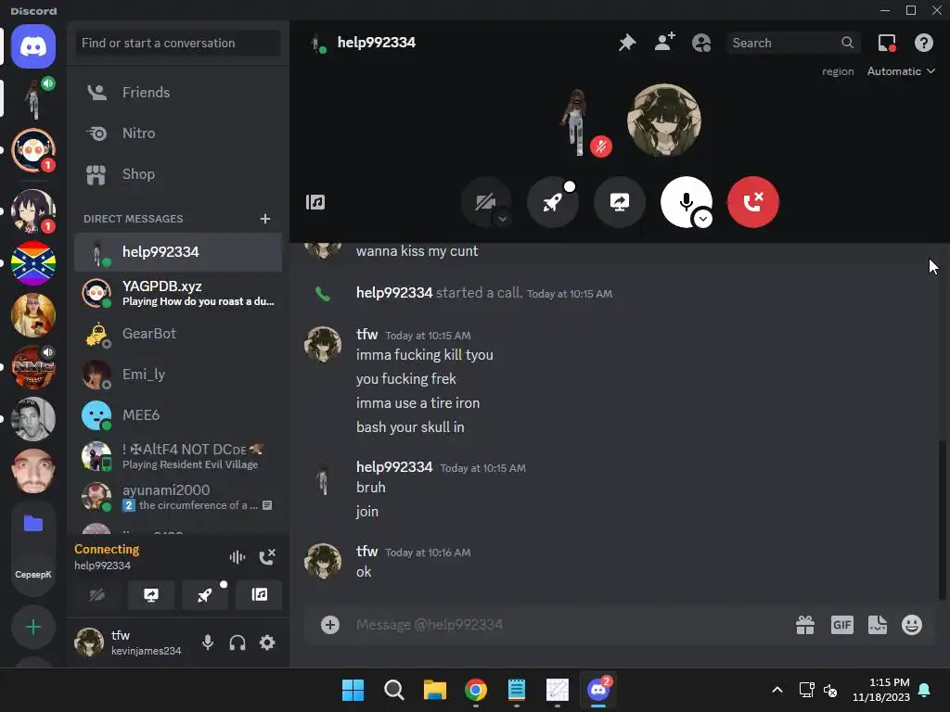
Task: Share screen button in bottom voice panel
Action: (x=151, y=595)
